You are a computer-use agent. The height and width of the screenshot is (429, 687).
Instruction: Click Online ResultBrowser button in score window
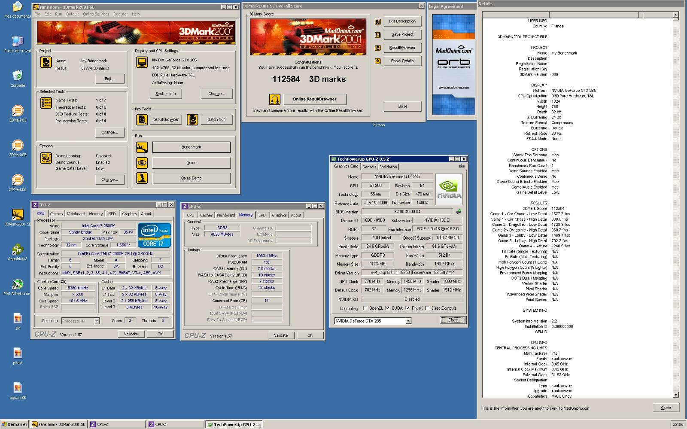tap(315, 99)
